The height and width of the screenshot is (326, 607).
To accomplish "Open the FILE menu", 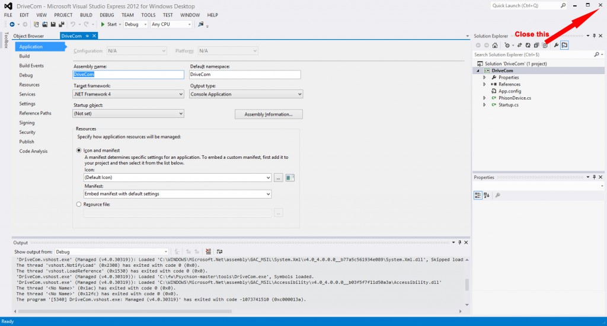I will (8, 15).
